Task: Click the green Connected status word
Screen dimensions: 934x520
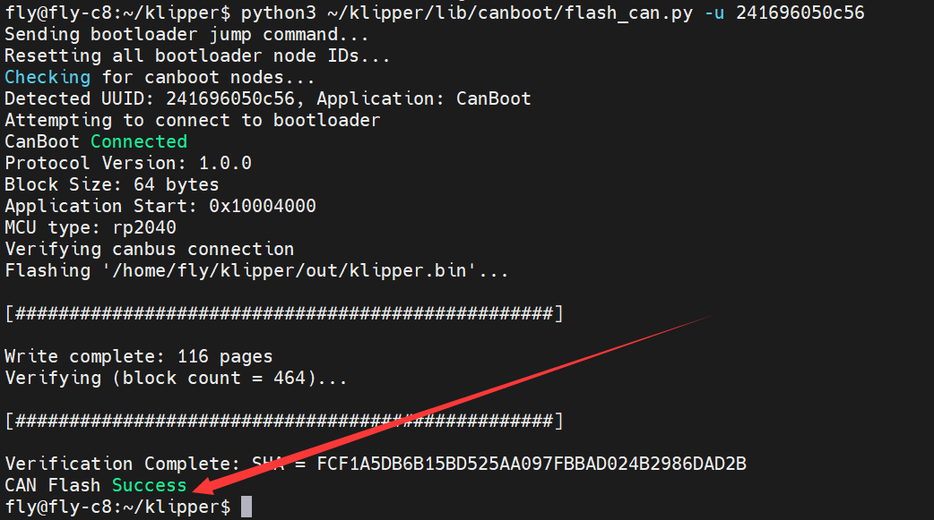Action: click(x=139, y=141)
